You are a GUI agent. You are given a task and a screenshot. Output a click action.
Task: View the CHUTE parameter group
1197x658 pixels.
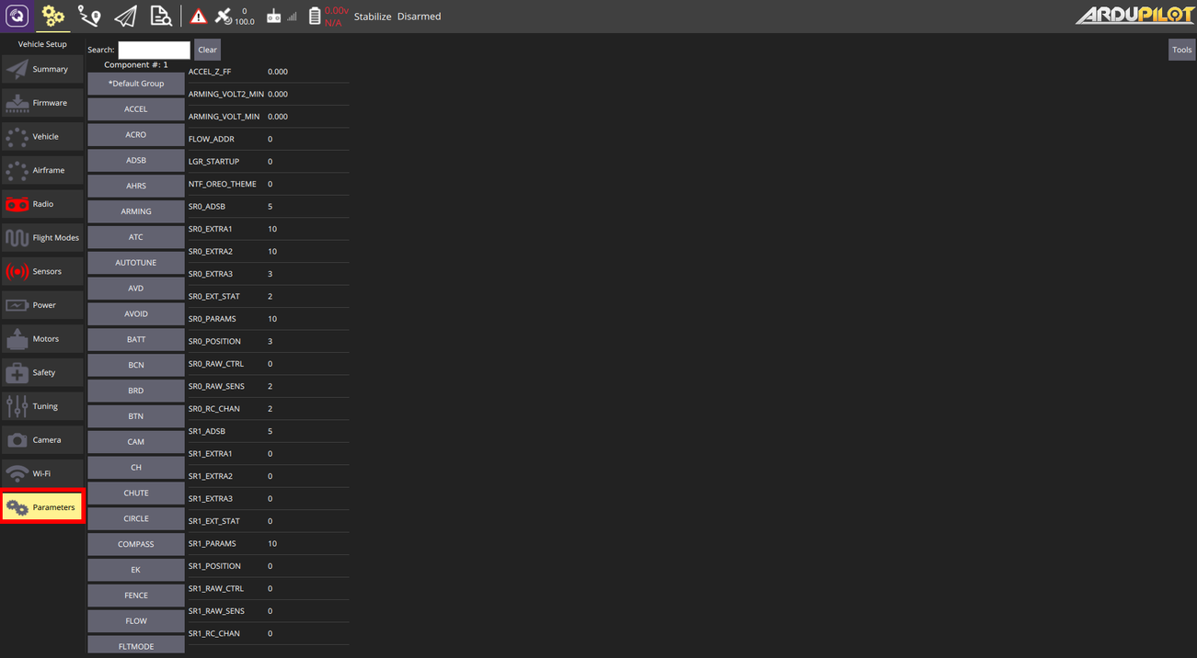[136, 493]
